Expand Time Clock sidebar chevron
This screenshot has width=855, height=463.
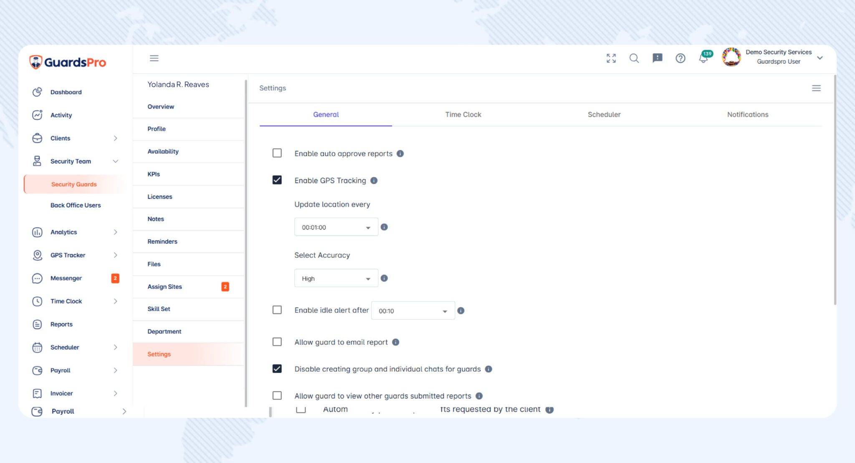[x=116, y=301]
